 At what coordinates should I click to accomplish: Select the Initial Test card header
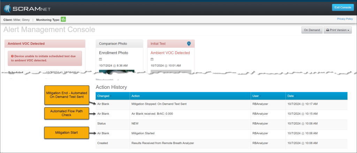coord(171,44)
